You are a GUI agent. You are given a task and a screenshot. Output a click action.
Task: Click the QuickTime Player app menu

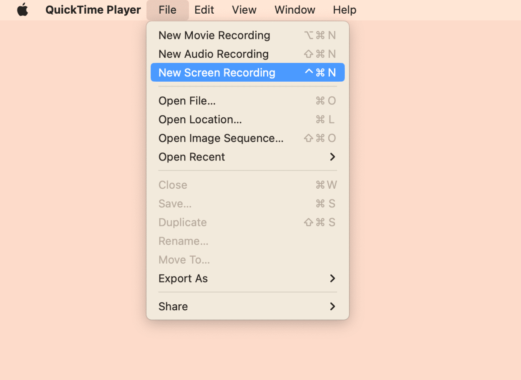coord(93,10)
